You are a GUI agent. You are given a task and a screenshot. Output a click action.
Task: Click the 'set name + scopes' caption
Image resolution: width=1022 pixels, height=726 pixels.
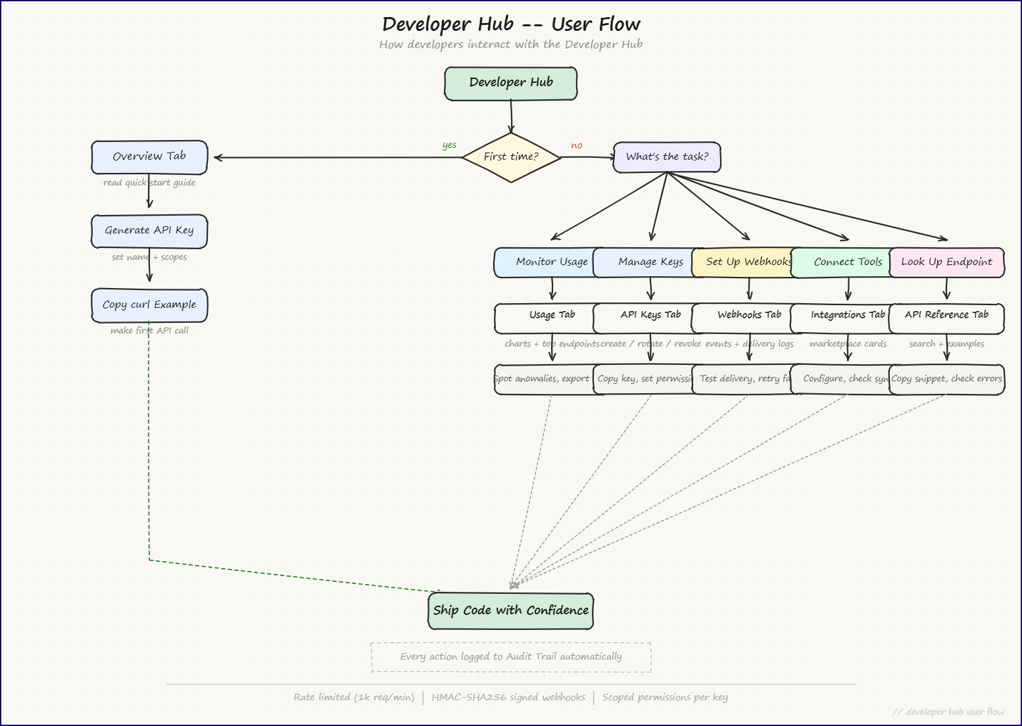[x=149, y=257]
